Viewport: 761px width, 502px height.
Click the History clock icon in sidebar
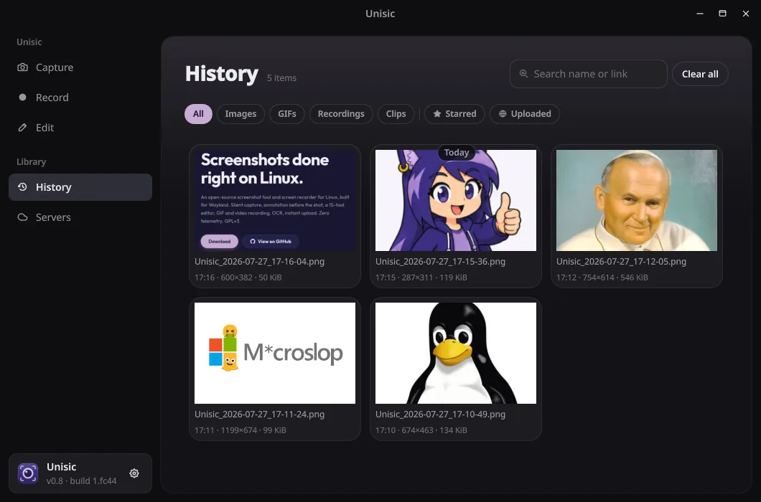22,186
